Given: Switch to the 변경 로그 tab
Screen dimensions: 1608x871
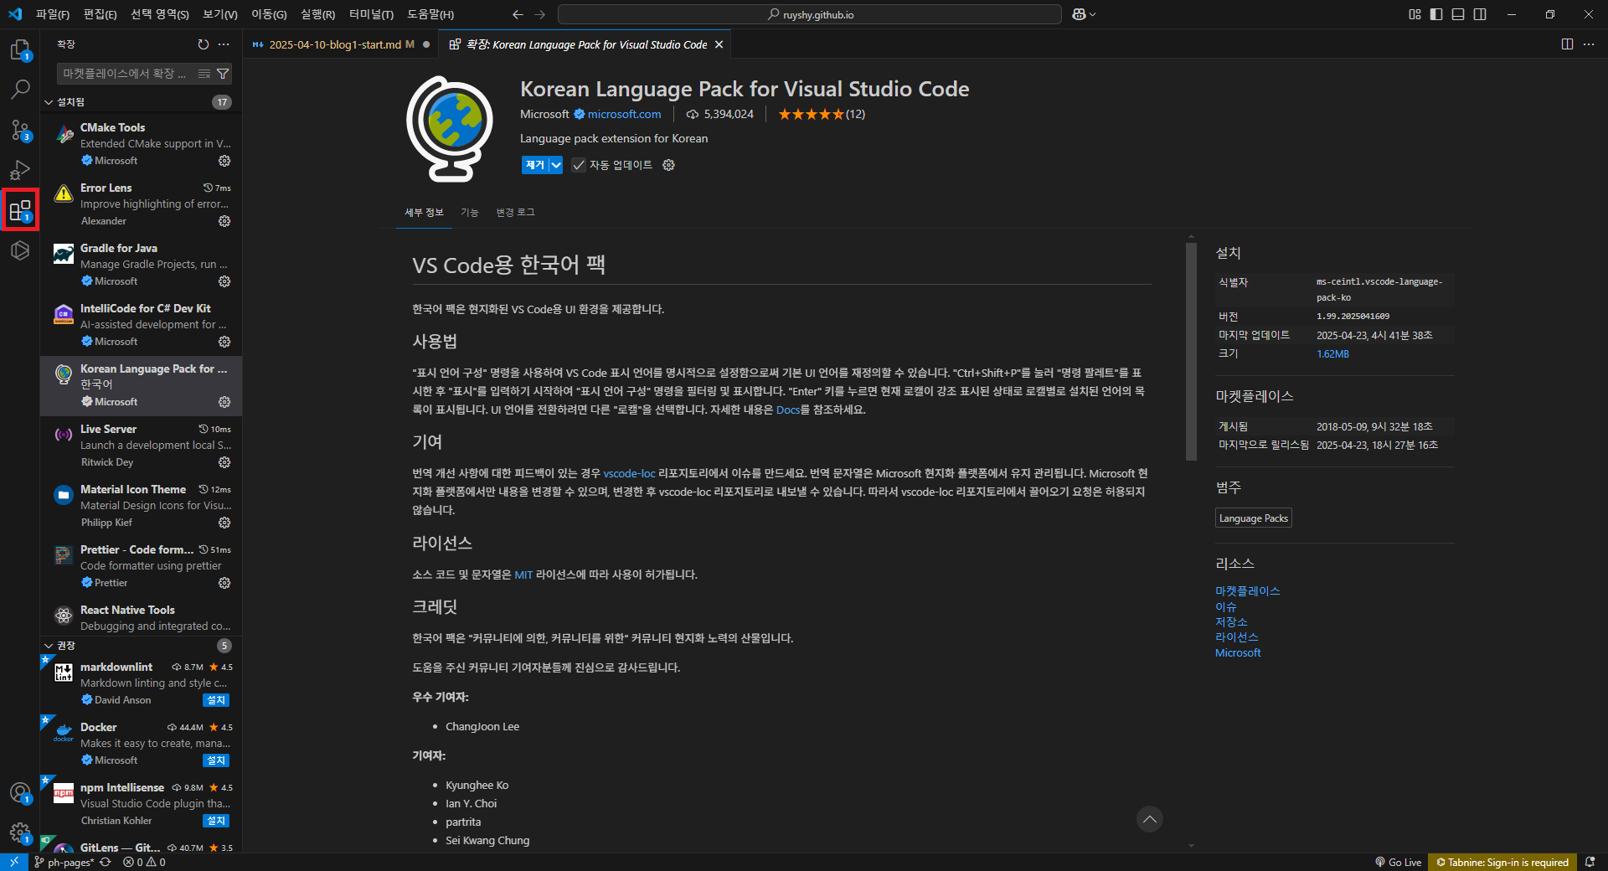Looking at the screenshot, I should pyautogui.click(x=515, y=212).
